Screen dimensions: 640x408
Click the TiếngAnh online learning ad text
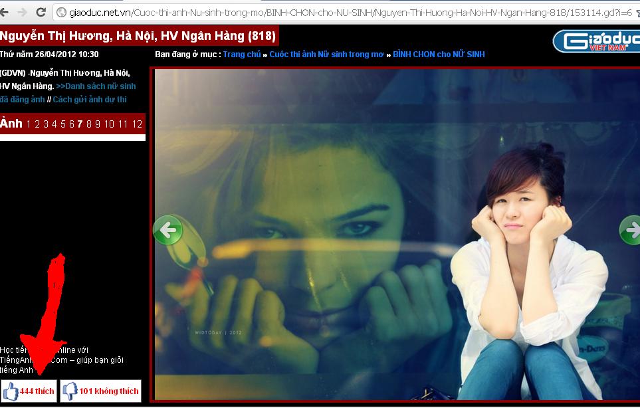point(61,360)
